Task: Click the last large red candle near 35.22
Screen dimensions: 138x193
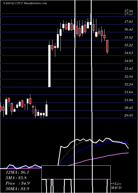Action: click(107, 46)
